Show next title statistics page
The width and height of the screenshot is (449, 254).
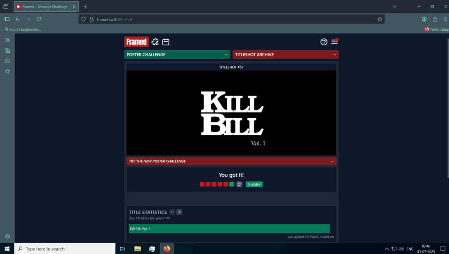[179, 212]
